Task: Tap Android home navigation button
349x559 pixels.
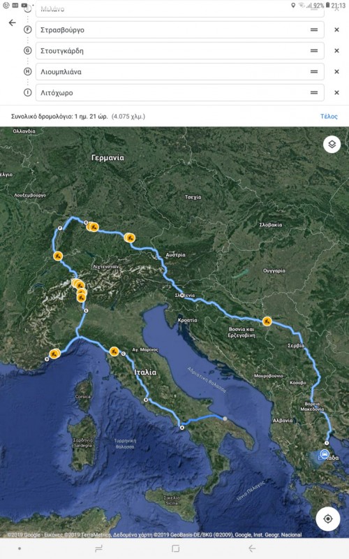Action: 176,549
